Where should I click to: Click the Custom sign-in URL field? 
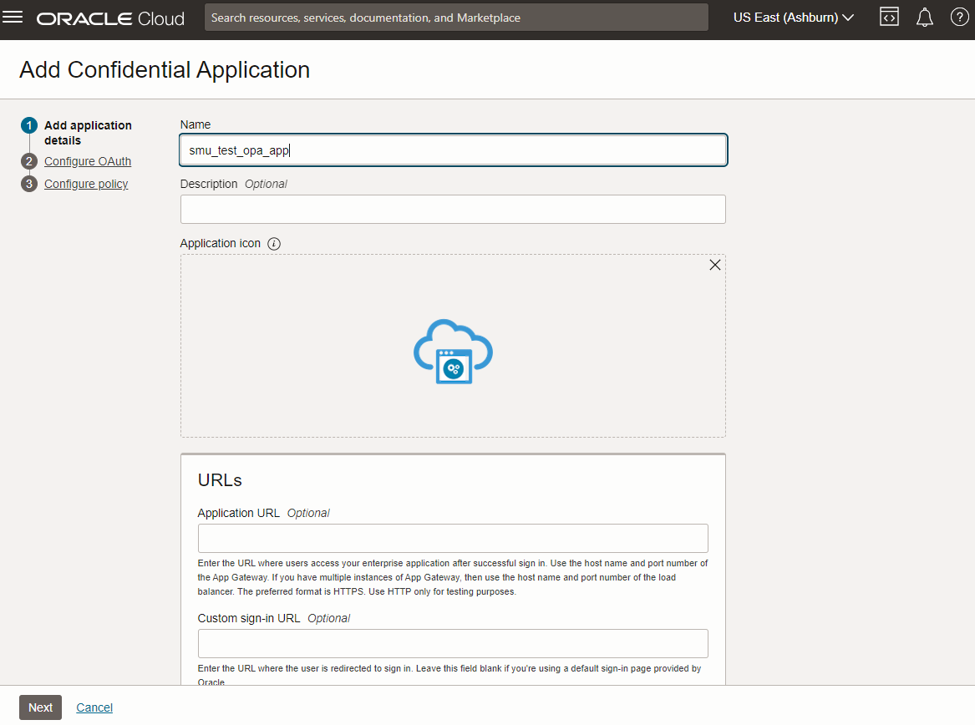(x=453, y=643)
